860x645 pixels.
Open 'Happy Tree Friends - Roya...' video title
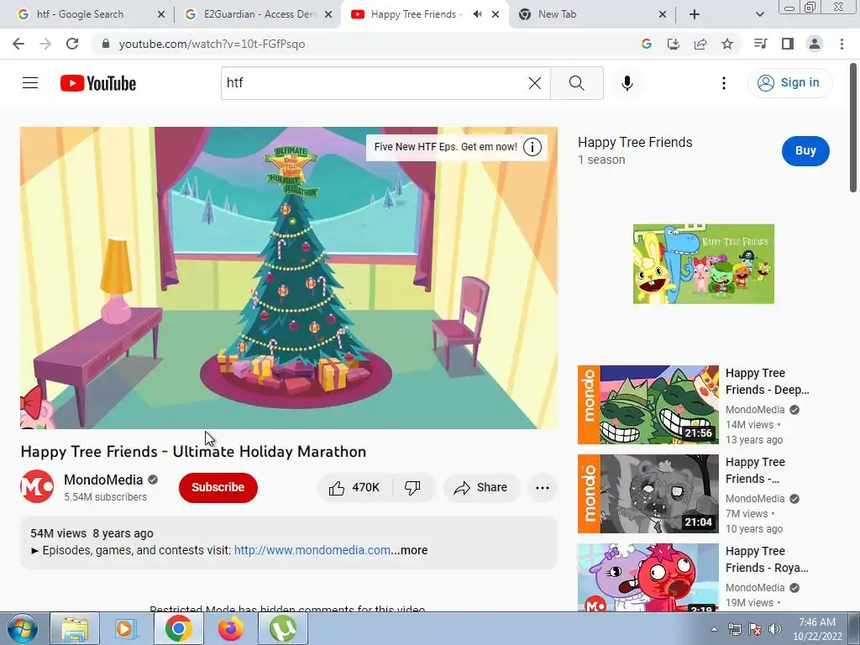tap(767, 559)
